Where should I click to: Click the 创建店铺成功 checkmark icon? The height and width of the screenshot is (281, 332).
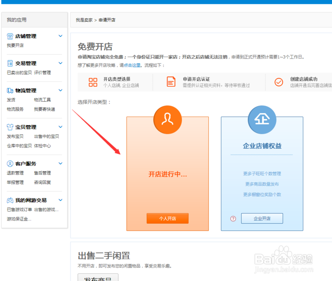[x=279, y=82]
